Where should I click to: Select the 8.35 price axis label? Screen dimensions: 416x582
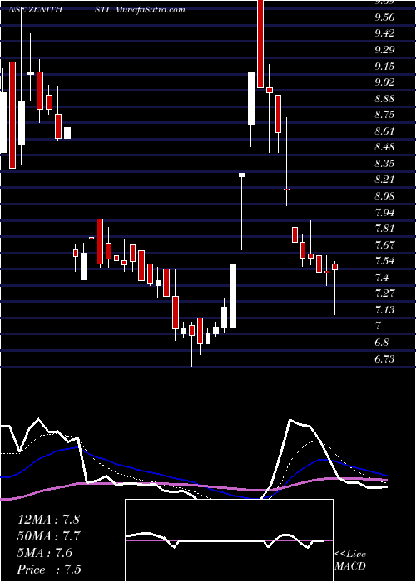pyautogui.click(x=384, y=164)
